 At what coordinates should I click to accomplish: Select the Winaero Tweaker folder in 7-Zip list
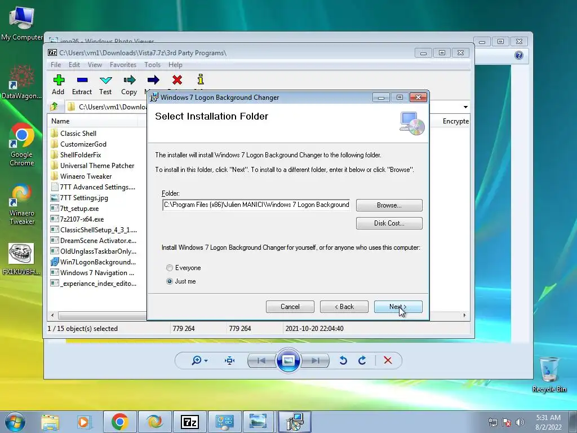coord(86,176)
